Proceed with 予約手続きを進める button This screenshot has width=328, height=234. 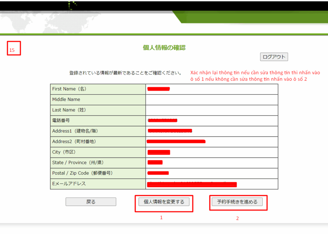pos(237,202)
